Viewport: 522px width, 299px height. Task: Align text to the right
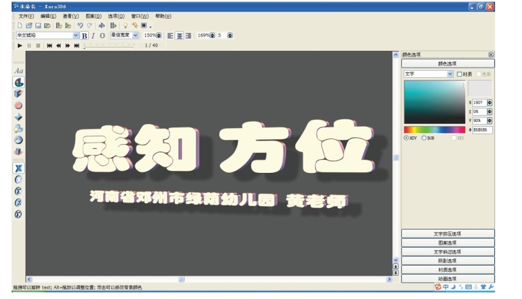click(x=188, y=36)
